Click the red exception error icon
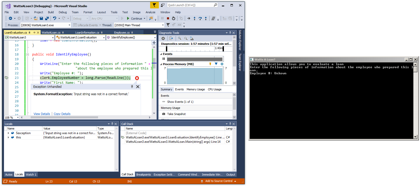The width and height of the screenshot is (420, 186). [x=137, y=78]
